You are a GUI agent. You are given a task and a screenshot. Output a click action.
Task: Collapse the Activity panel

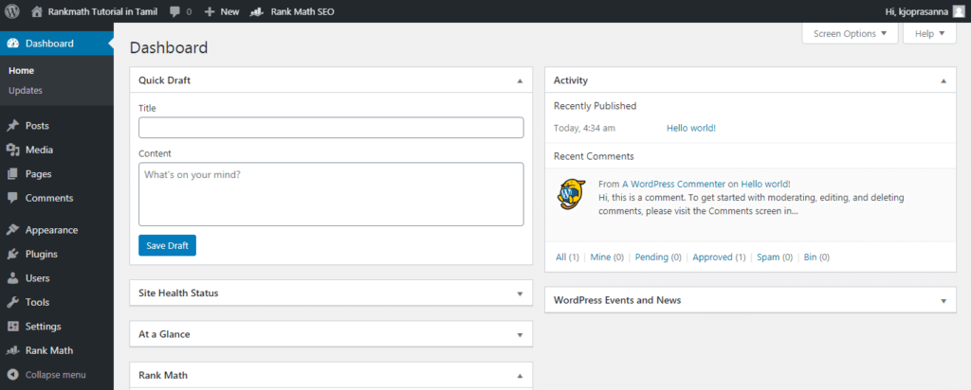[944, 81]
